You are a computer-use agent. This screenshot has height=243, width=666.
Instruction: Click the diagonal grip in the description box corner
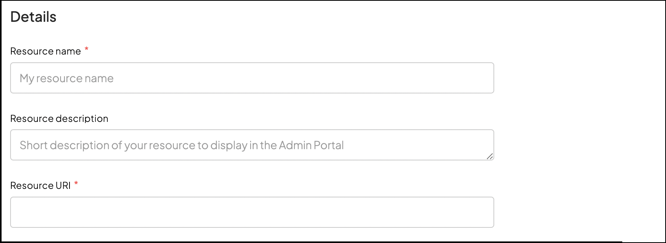point(490,156)
